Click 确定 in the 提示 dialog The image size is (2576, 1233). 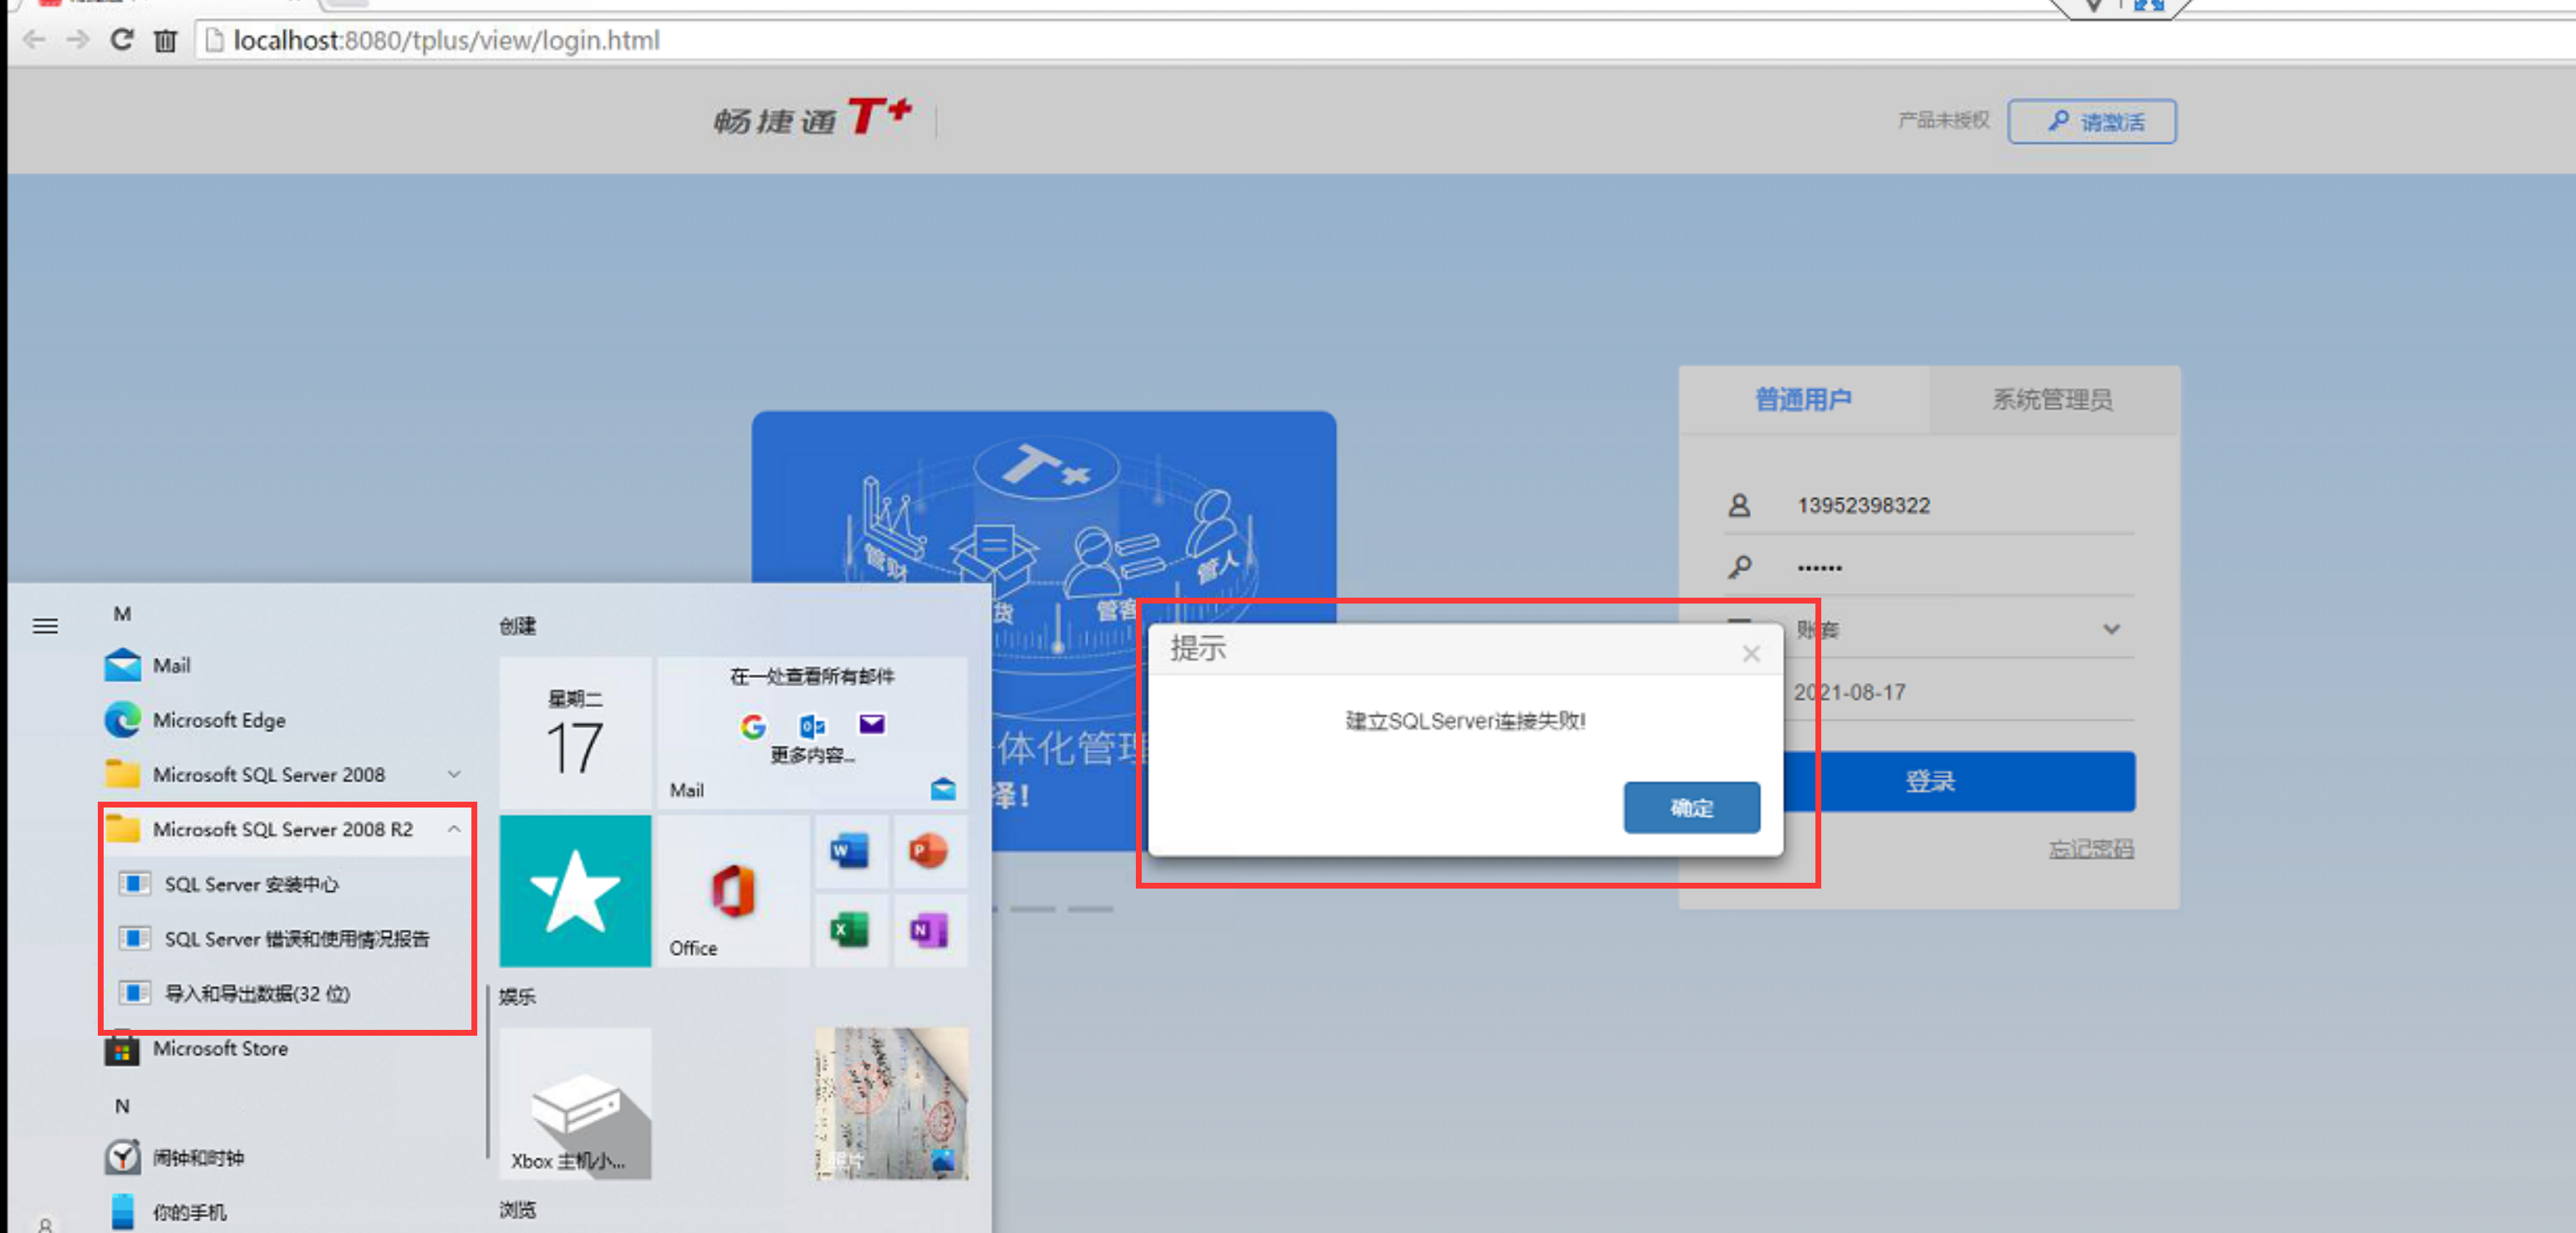(x=1691, y=807)
